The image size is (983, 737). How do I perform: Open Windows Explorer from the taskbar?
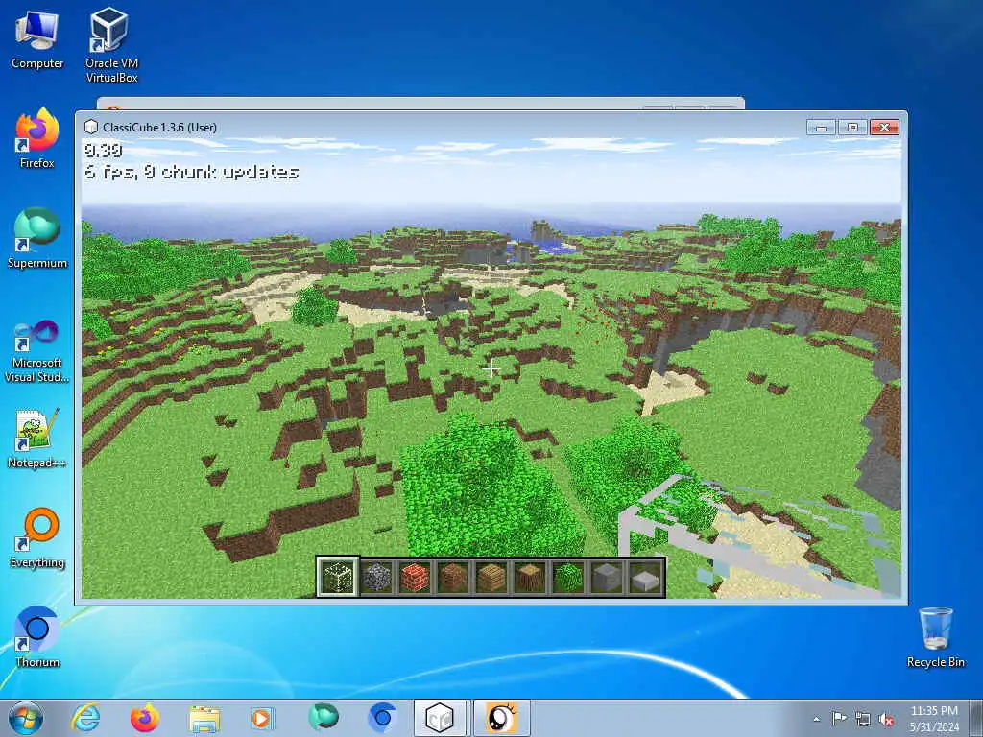(204, 718)
